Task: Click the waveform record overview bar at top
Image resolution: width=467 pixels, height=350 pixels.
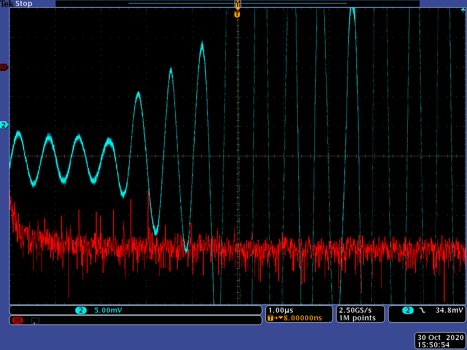Action: 237,4
